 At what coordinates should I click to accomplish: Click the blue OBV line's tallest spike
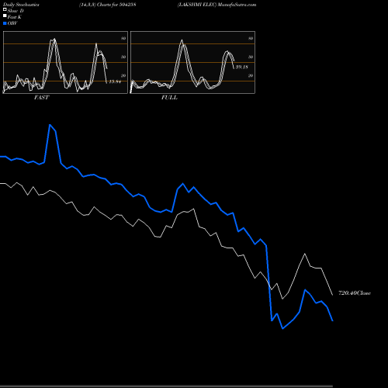point(50,125)
